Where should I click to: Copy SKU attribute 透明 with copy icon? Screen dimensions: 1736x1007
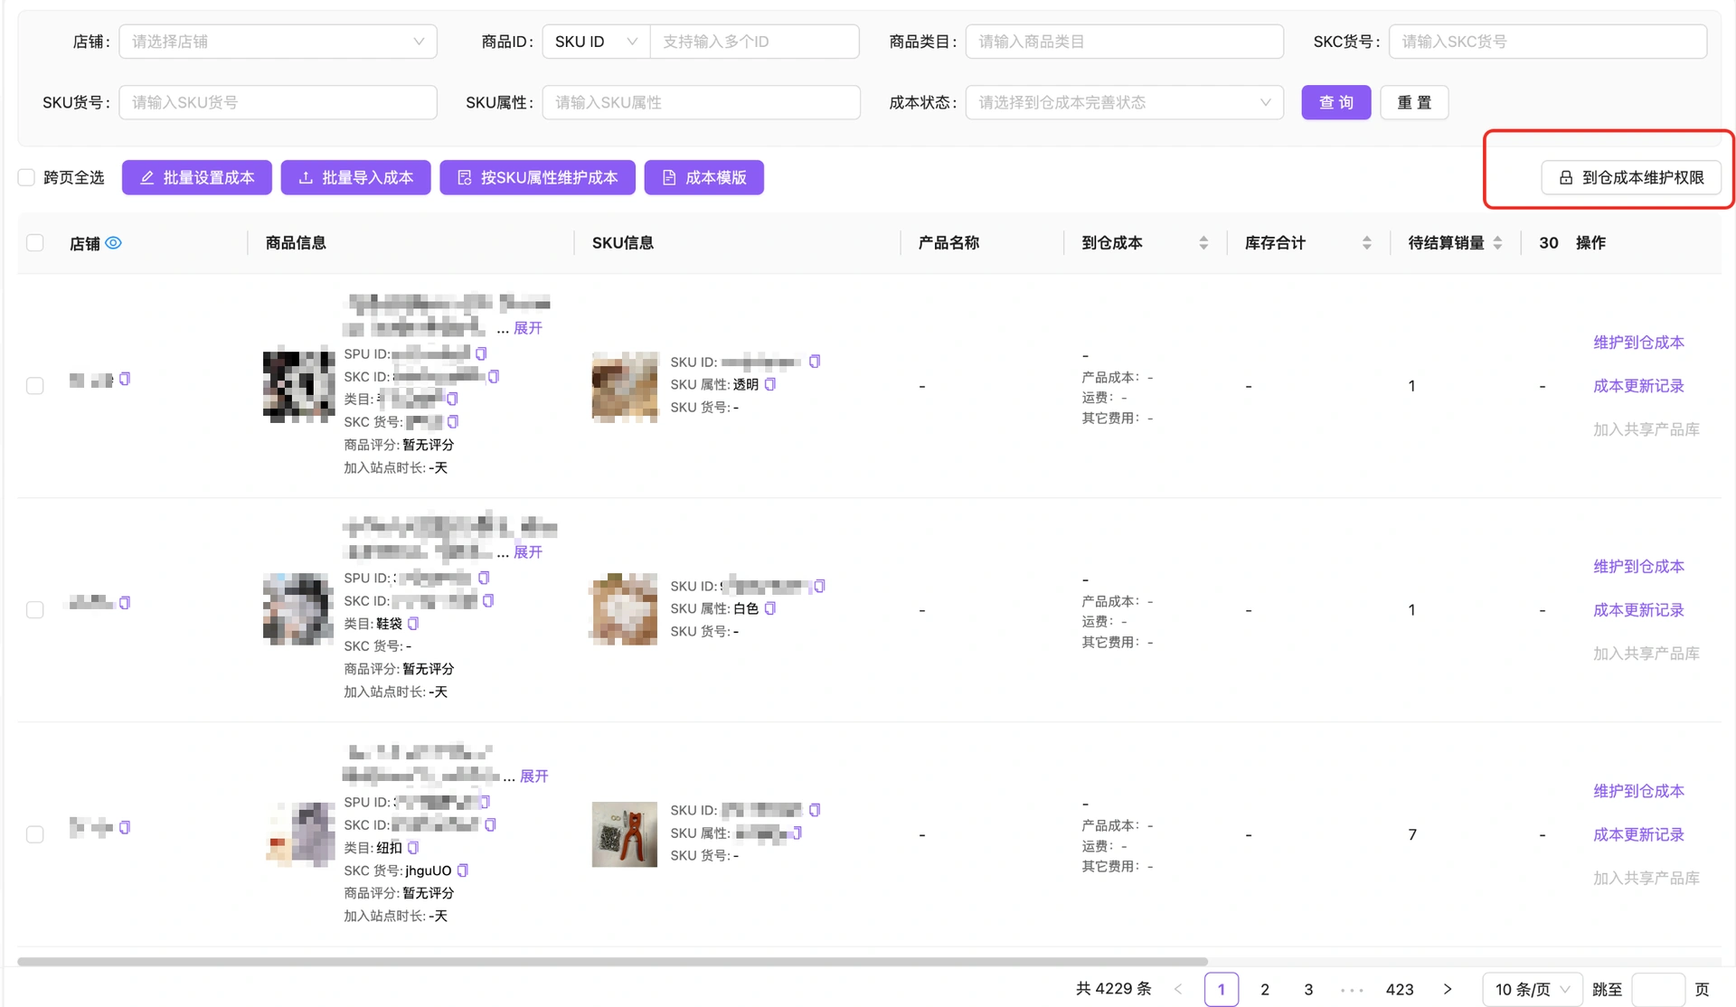(x=770, y=384)
